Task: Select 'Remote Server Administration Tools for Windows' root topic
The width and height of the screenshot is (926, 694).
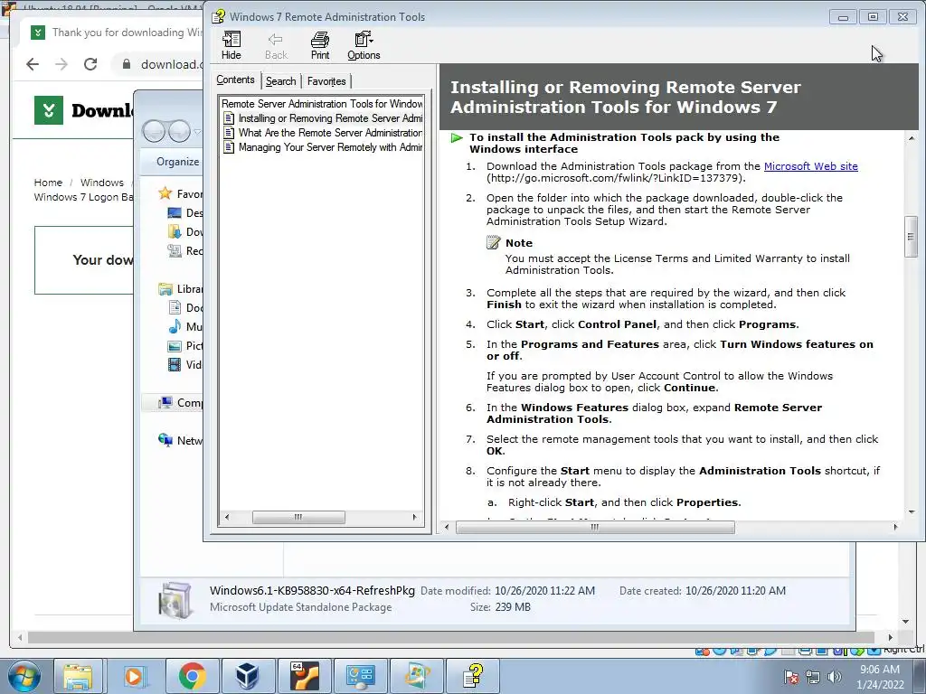Action: click(x=322, y=103)
